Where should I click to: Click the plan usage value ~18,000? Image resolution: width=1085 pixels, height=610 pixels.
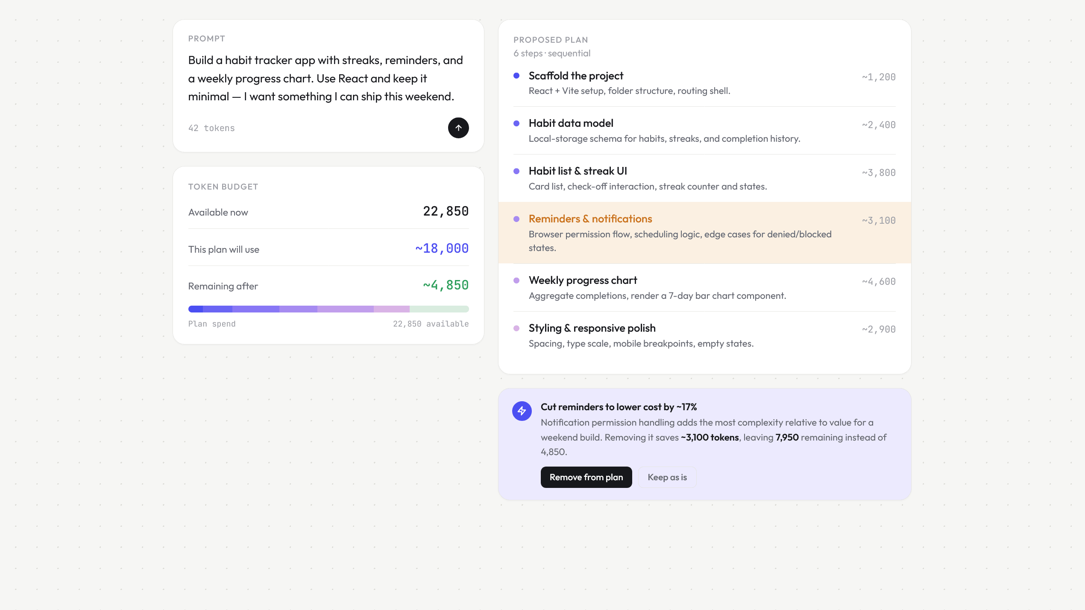(x=442, y=248)
